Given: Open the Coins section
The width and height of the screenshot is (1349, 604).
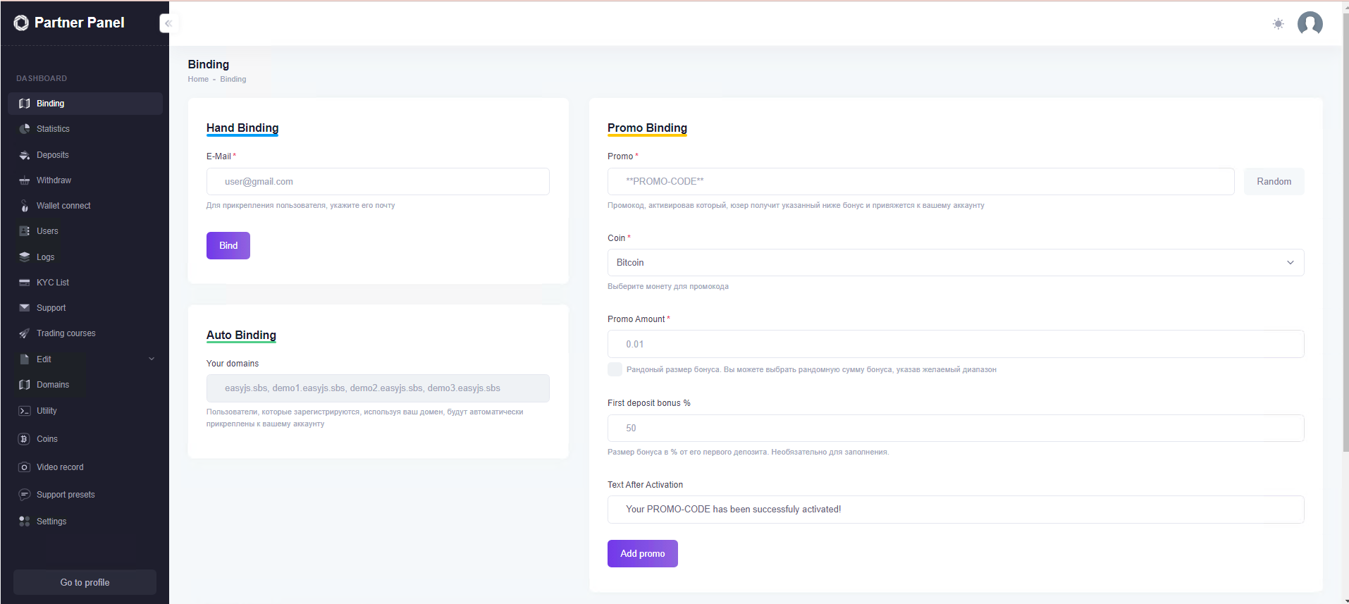Looking at the screenshot, I should (47, 439).
